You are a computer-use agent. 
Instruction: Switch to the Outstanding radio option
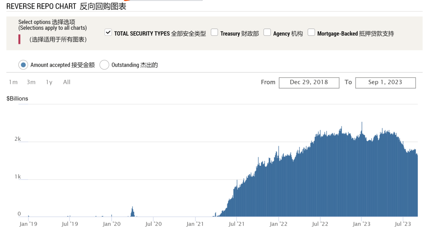[x=104, y=65]
